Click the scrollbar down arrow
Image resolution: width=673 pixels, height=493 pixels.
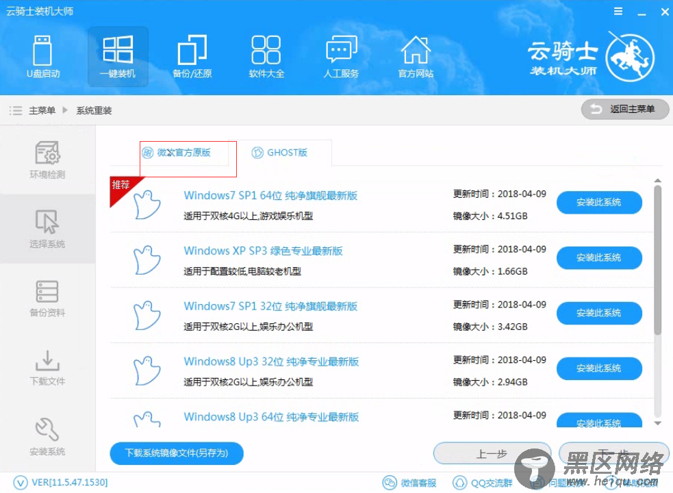click(x=657, y=423)
